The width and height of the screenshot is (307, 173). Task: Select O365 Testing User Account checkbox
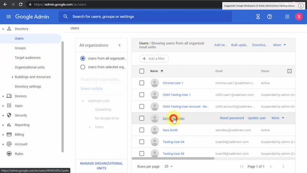click(x=142, y=106)
